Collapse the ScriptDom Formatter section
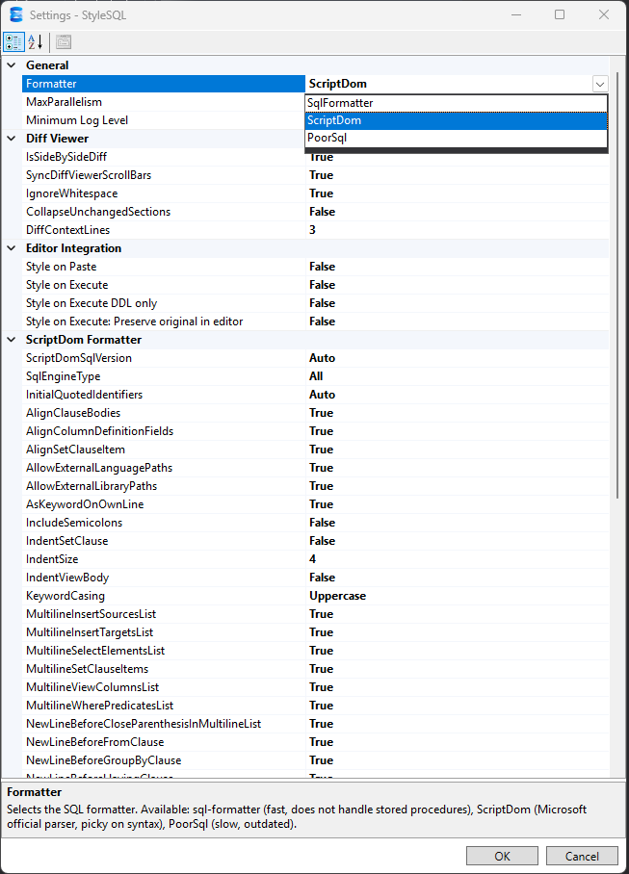The width and height of the screenshot is (629, 874). pos(12,340)
